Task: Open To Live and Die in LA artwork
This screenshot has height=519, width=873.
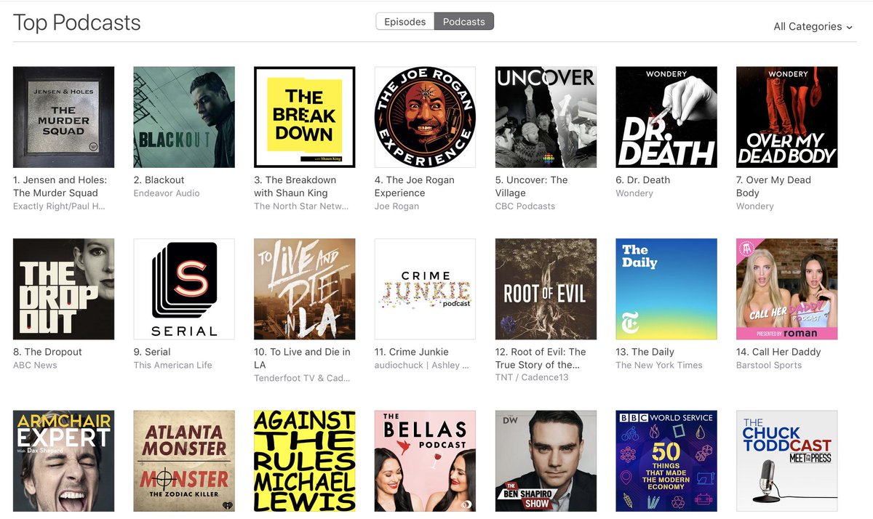Action: pos(305,289)
